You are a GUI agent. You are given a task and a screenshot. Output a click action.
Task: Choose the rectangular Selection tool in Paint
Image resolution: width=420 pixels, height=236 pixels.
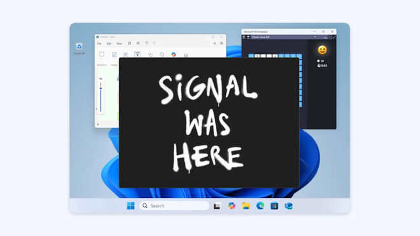click(x=102, y=54)
